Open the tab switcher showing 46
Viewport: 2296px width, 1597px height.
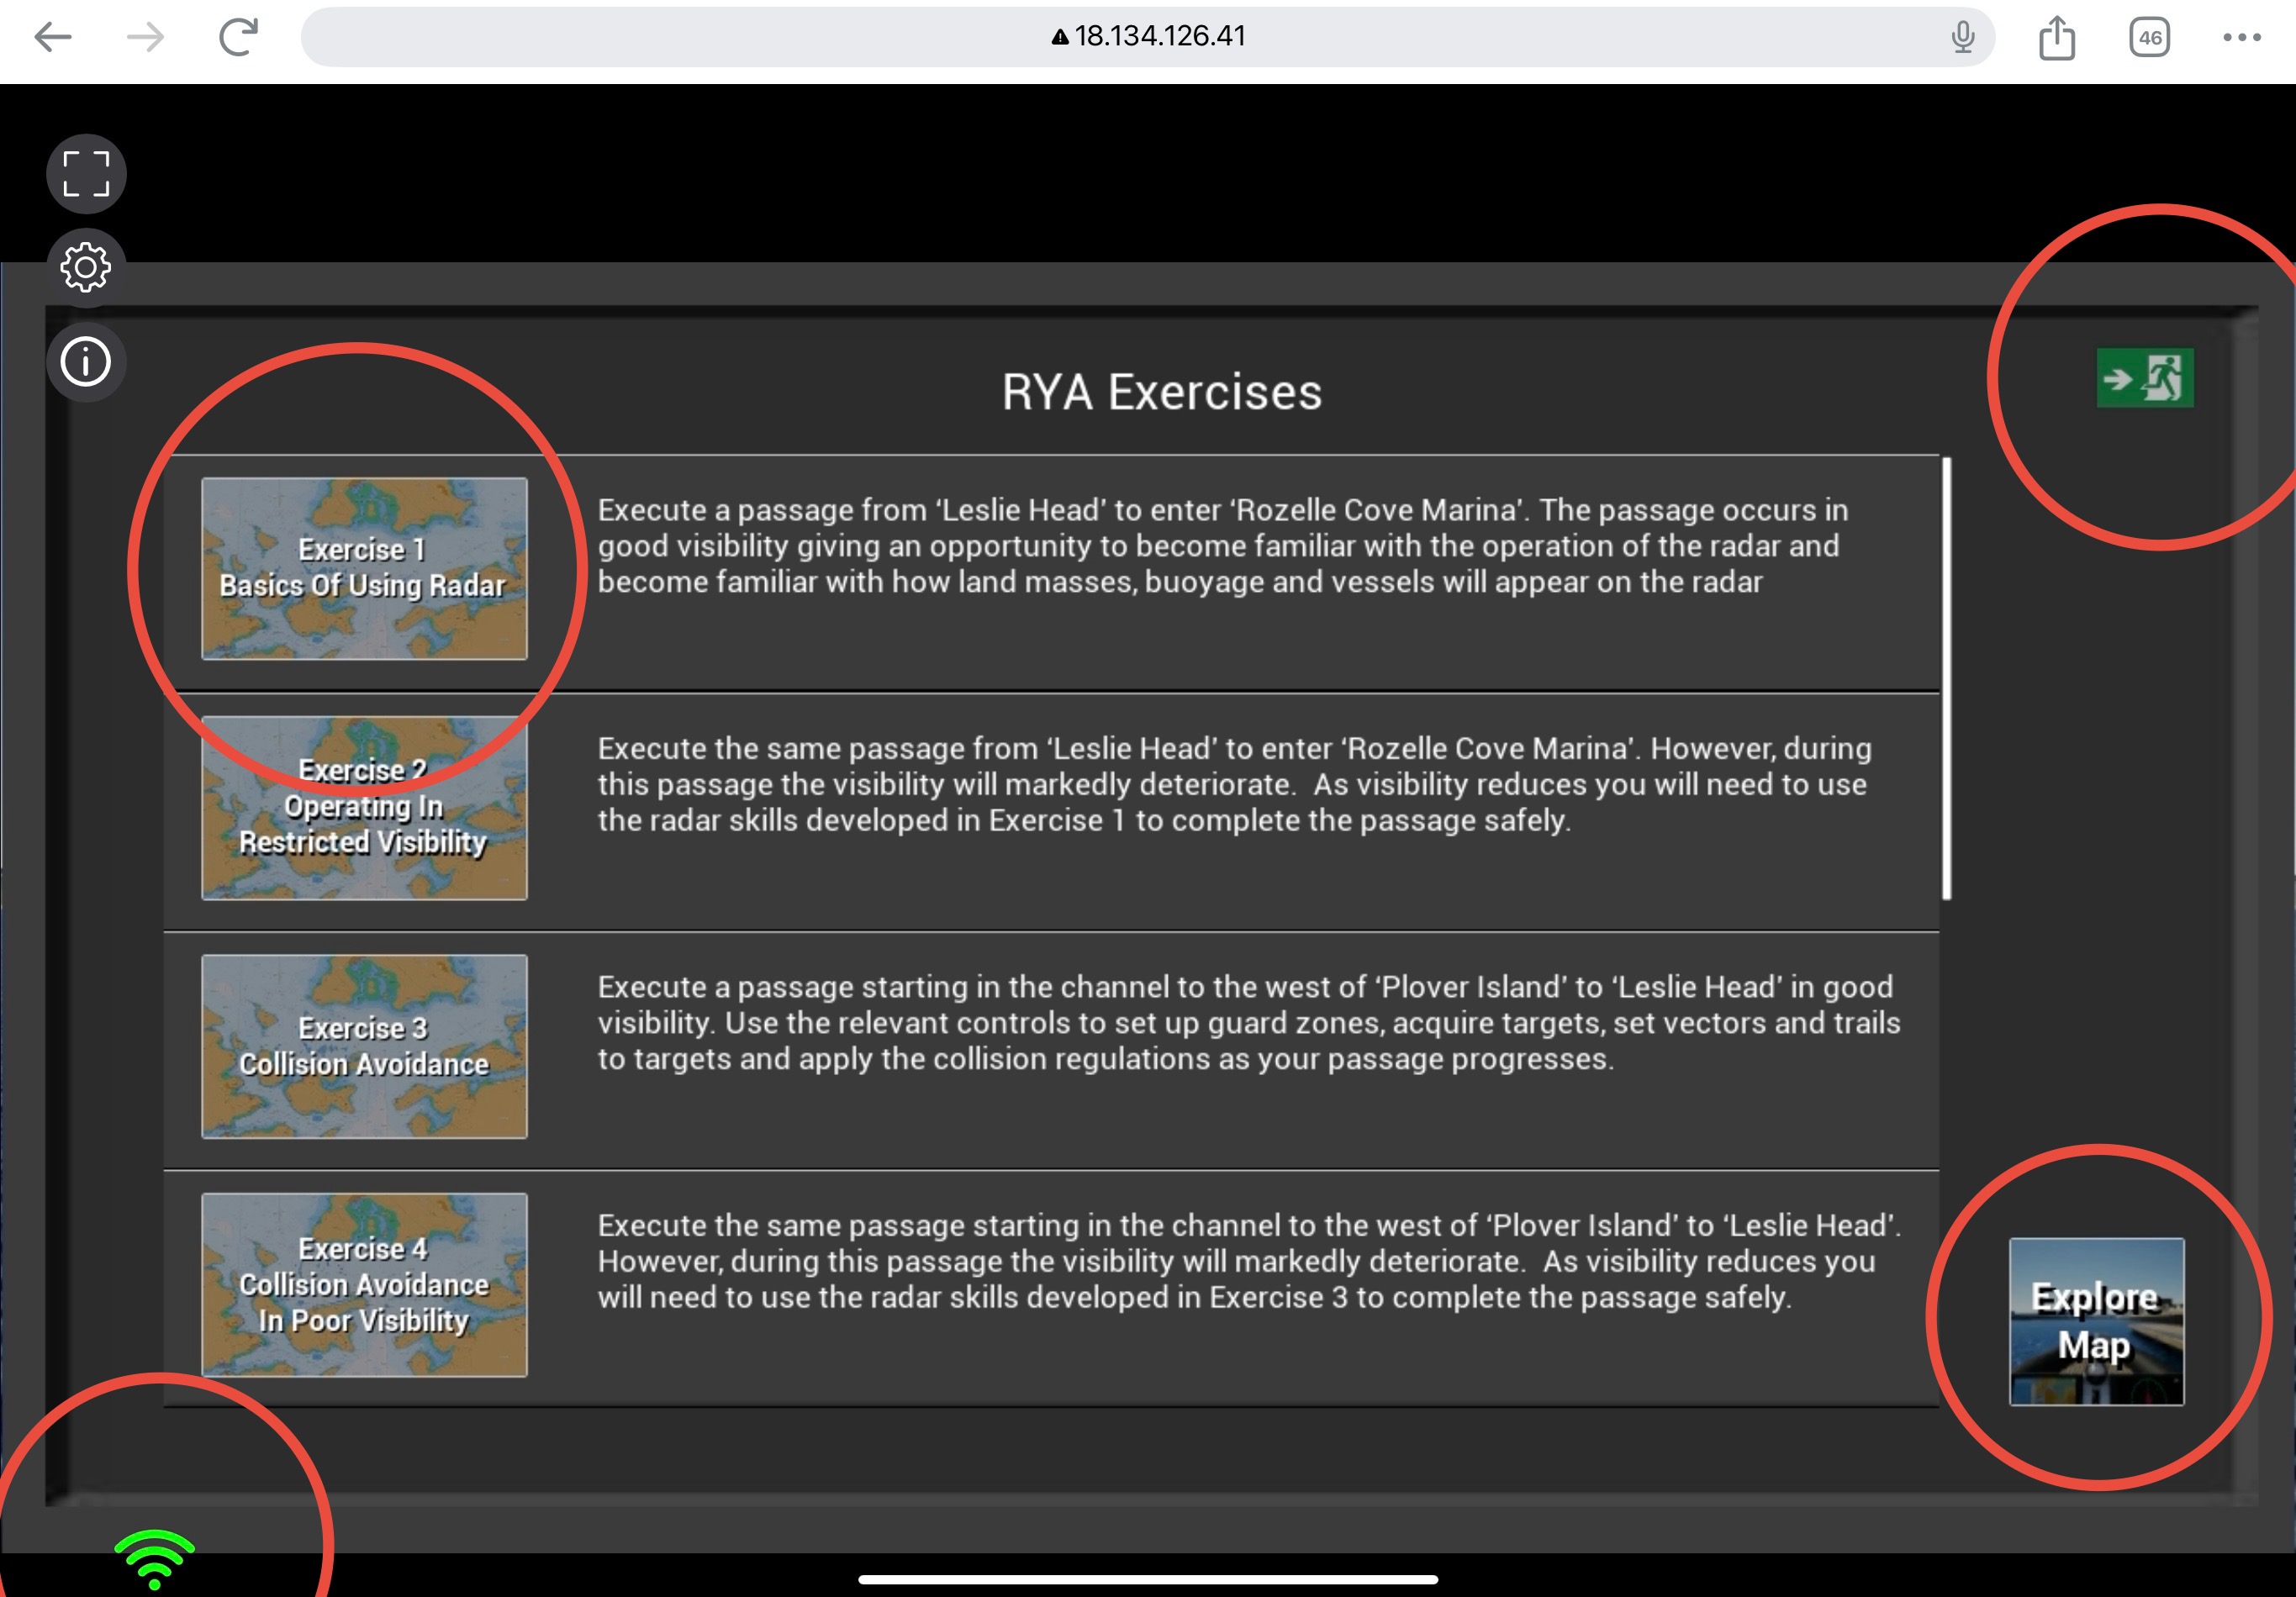pyautogui.click(x=2149, y=38)
